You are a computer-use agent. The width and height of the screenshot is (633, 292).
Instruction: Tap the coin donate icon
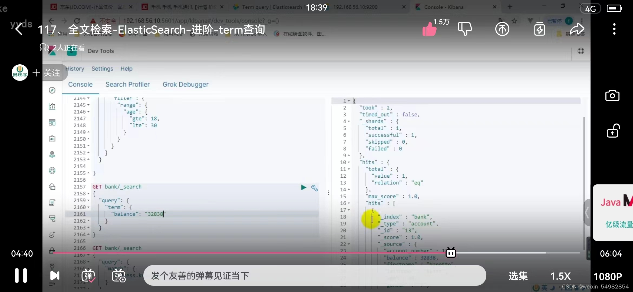point(502,29)
